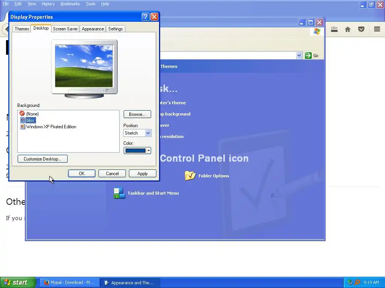Screen dimensions: 385x288
Task: Switch to the Themes tab
Action: [21, 28]
